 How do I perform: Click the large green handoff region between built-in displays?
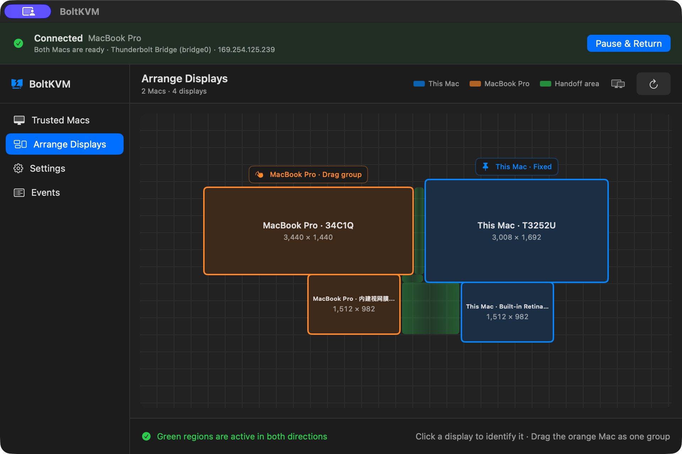pyautogui.click(x=431, y=308)
